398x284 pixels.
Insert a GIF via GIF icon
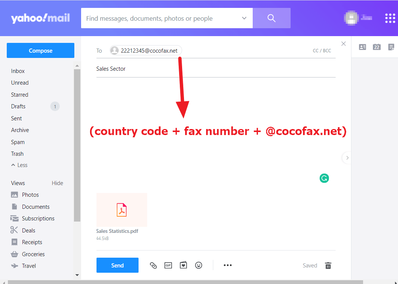168,266
